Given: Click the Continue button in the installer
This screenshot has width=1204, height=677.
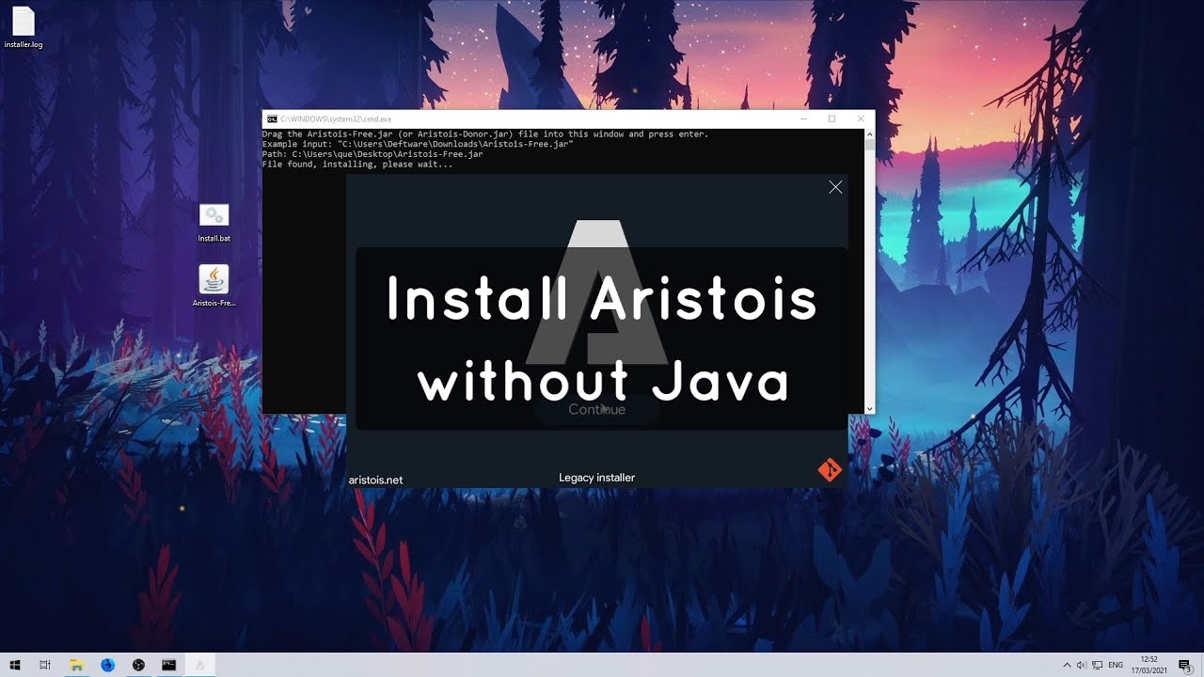Looking at the screenshot, I should 596,409.
